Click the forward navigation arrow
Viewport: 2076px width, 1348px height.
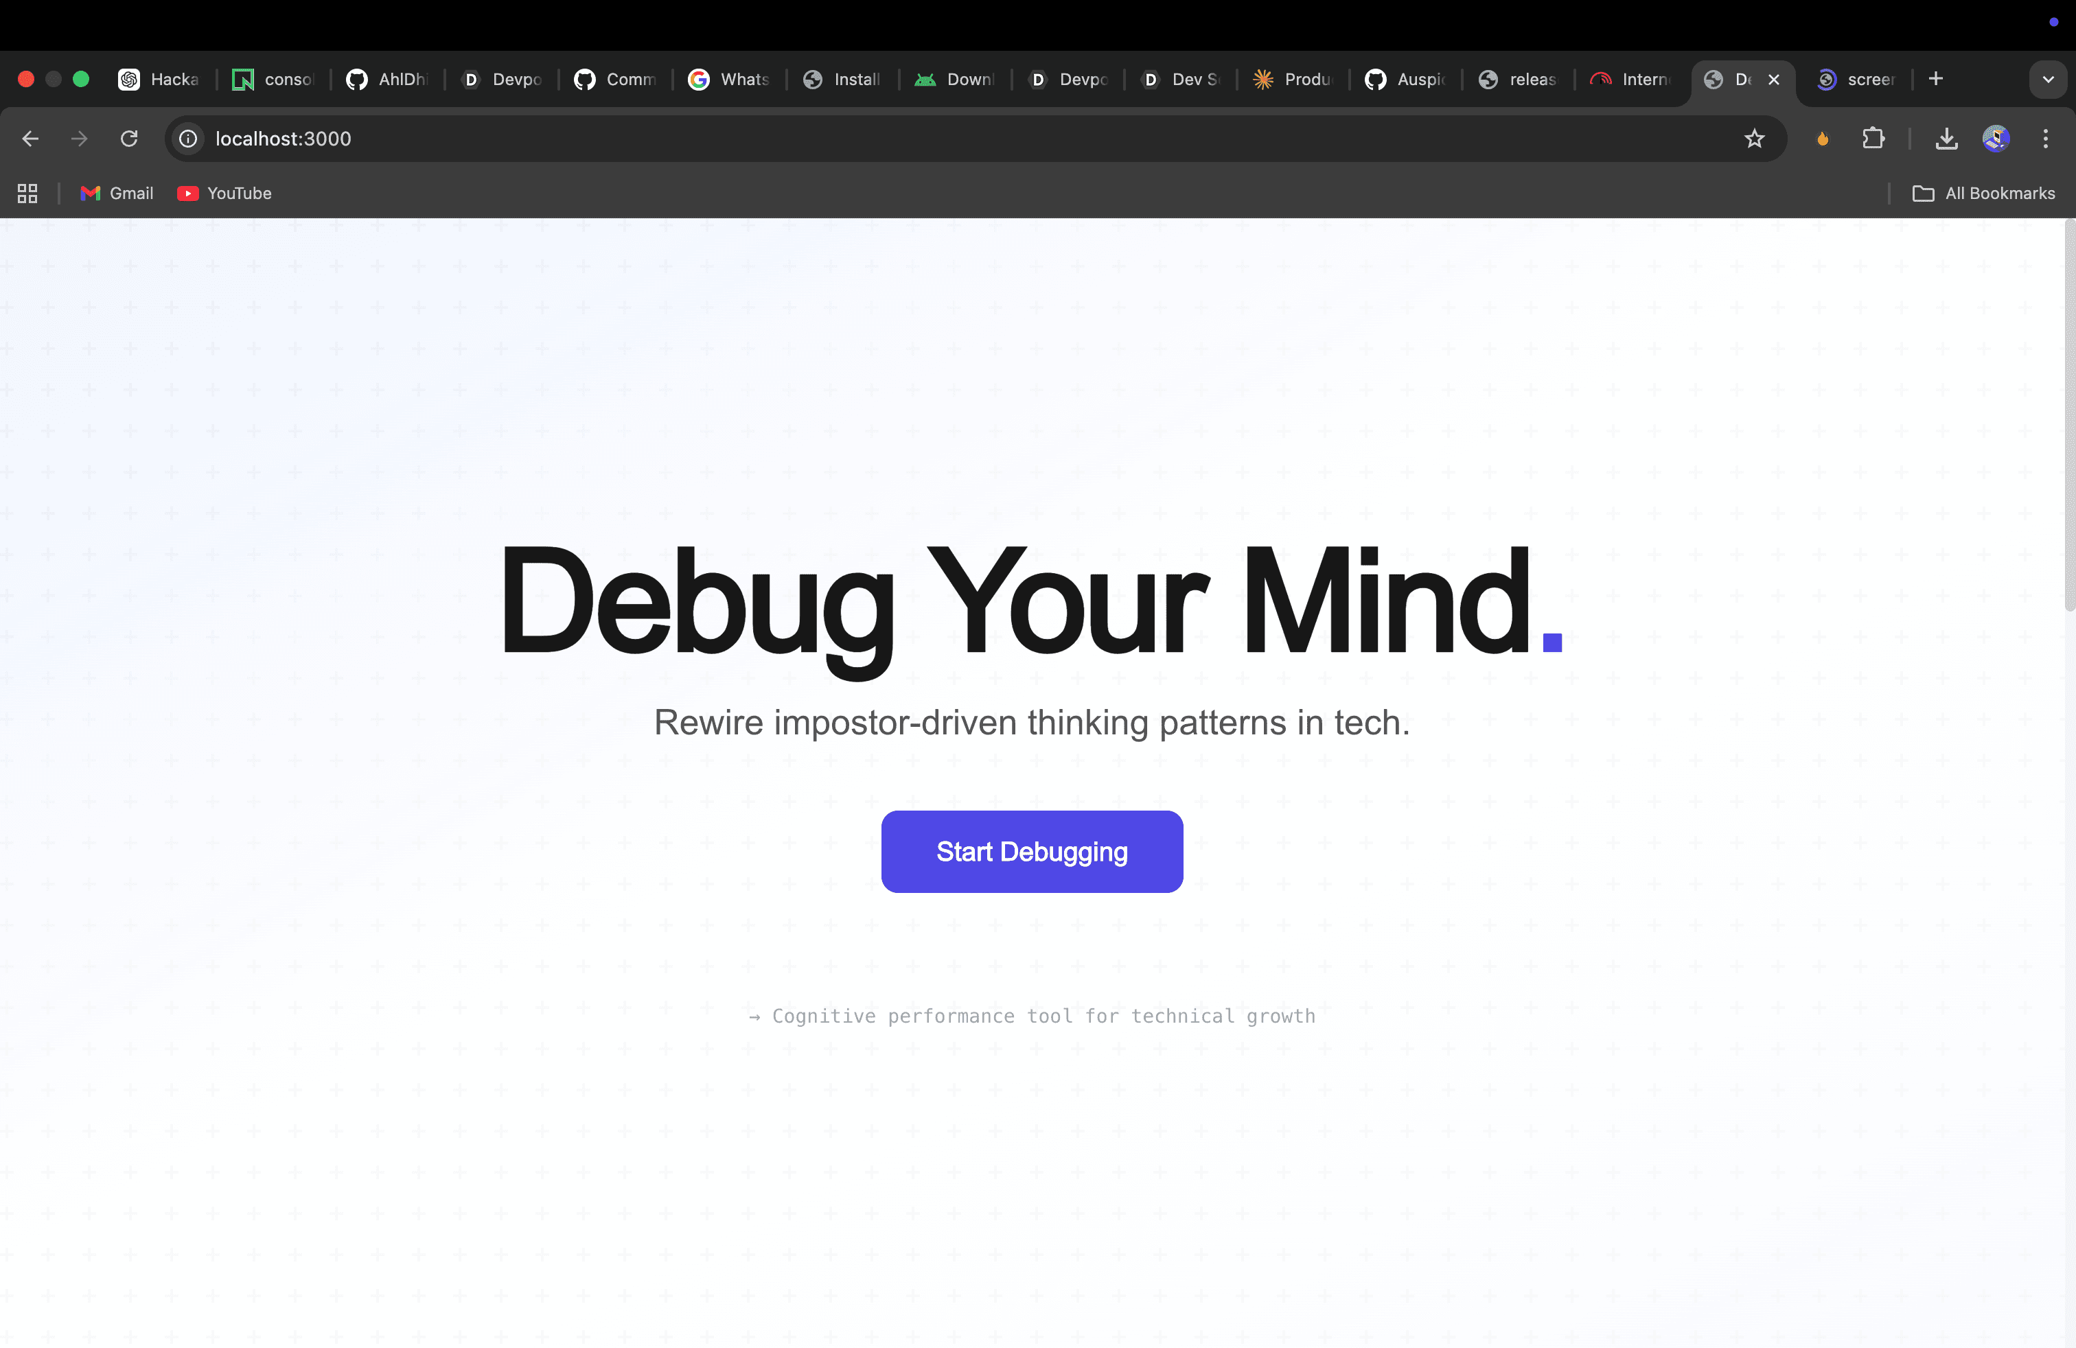pos(80,139)
